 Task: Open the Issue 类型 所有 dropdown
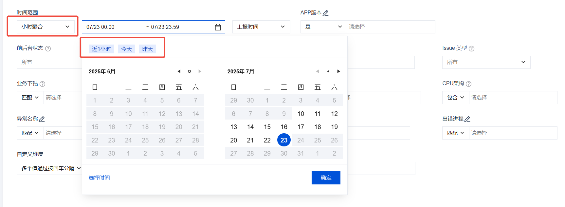486,62
